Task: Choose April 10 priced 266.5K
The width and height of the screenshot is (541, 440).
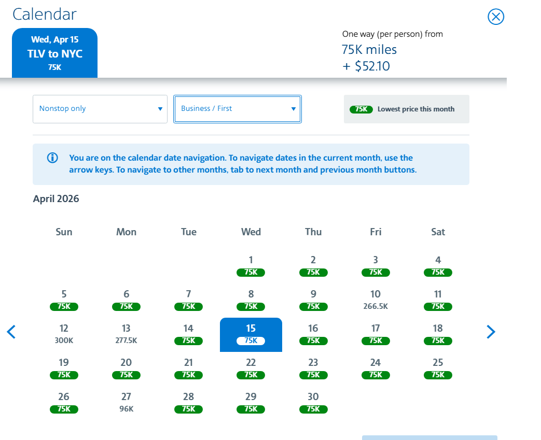Action: click(x=376, y=300)
